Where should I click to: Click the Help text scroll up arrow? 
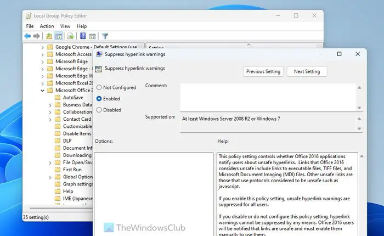362,156
